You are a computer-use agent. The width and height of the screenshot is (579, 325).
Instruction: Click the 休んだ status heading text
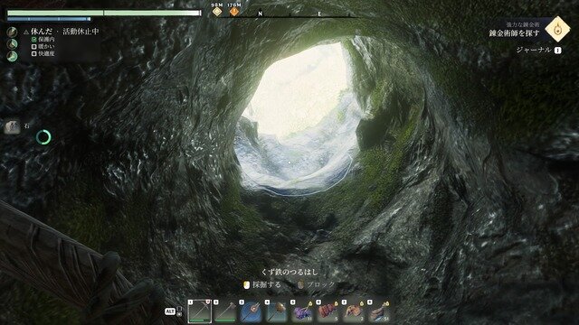click(x=42, y=32)
